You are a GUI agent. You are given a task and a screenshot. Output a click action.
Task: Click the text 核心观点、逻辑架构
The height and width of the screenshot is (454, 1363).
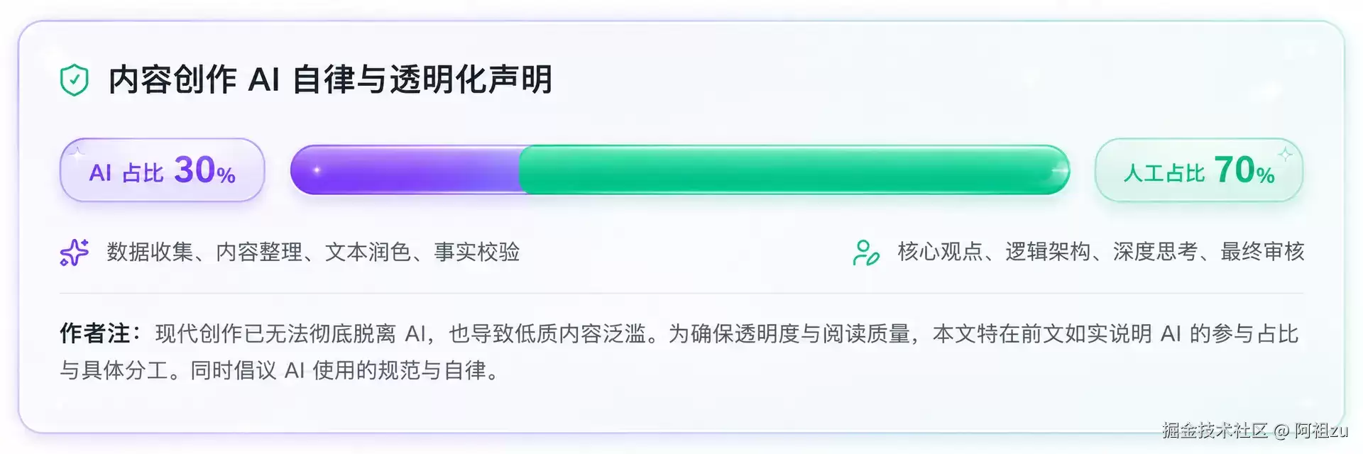point(994,252)
